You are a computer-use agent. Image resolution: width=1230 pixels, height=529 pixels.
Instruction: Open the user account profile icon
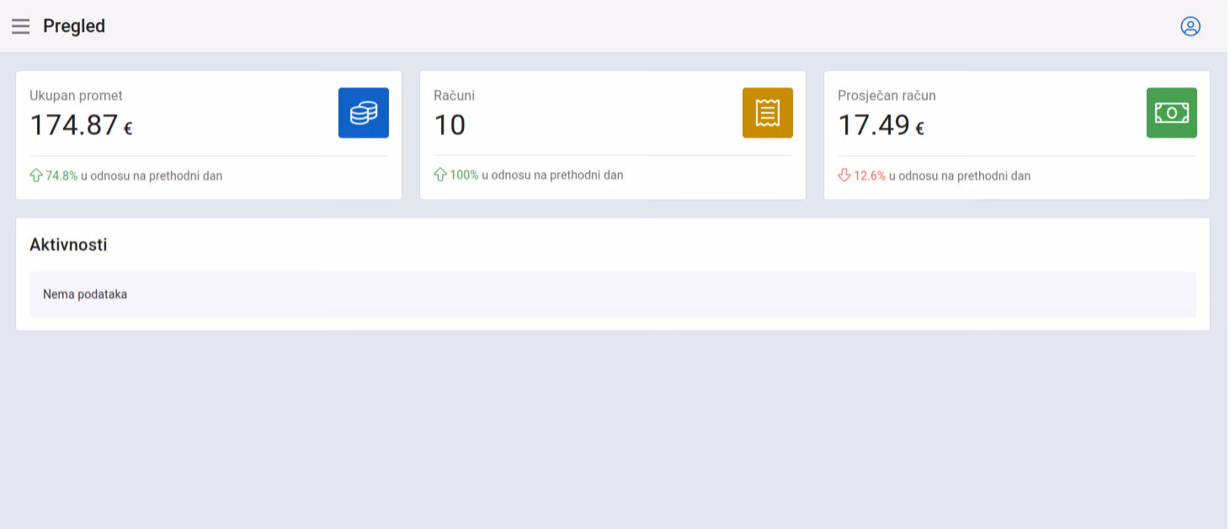point(1190,26)
